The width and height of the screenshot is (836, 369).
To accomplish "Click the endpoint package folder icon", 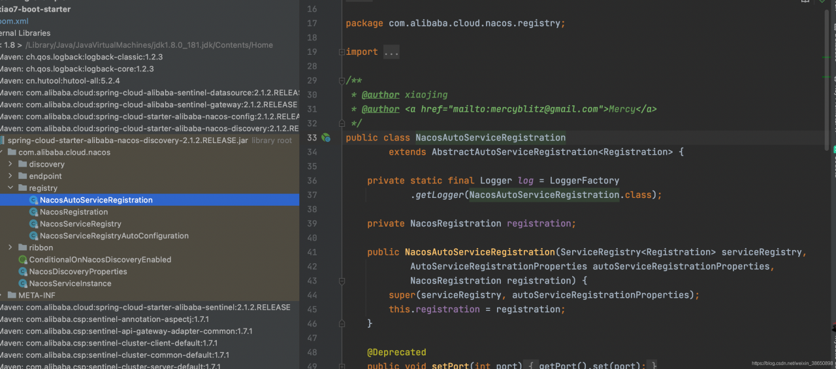I will 22,176.
